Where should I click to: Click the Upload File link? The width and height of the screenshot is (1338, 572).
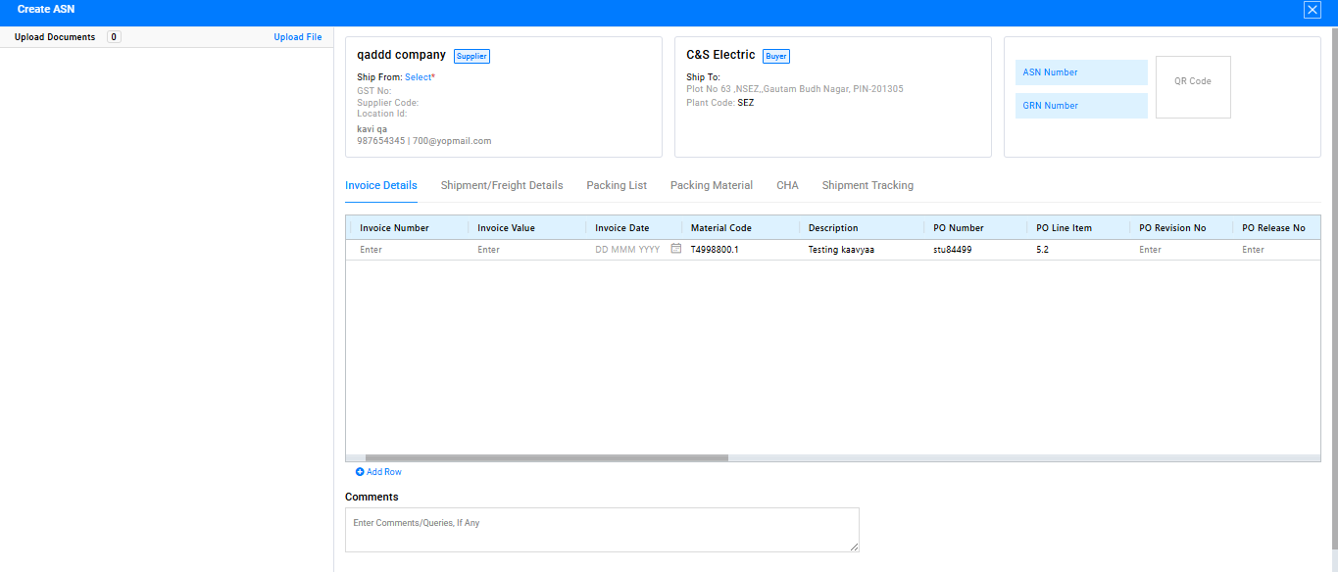click(297, 37)
